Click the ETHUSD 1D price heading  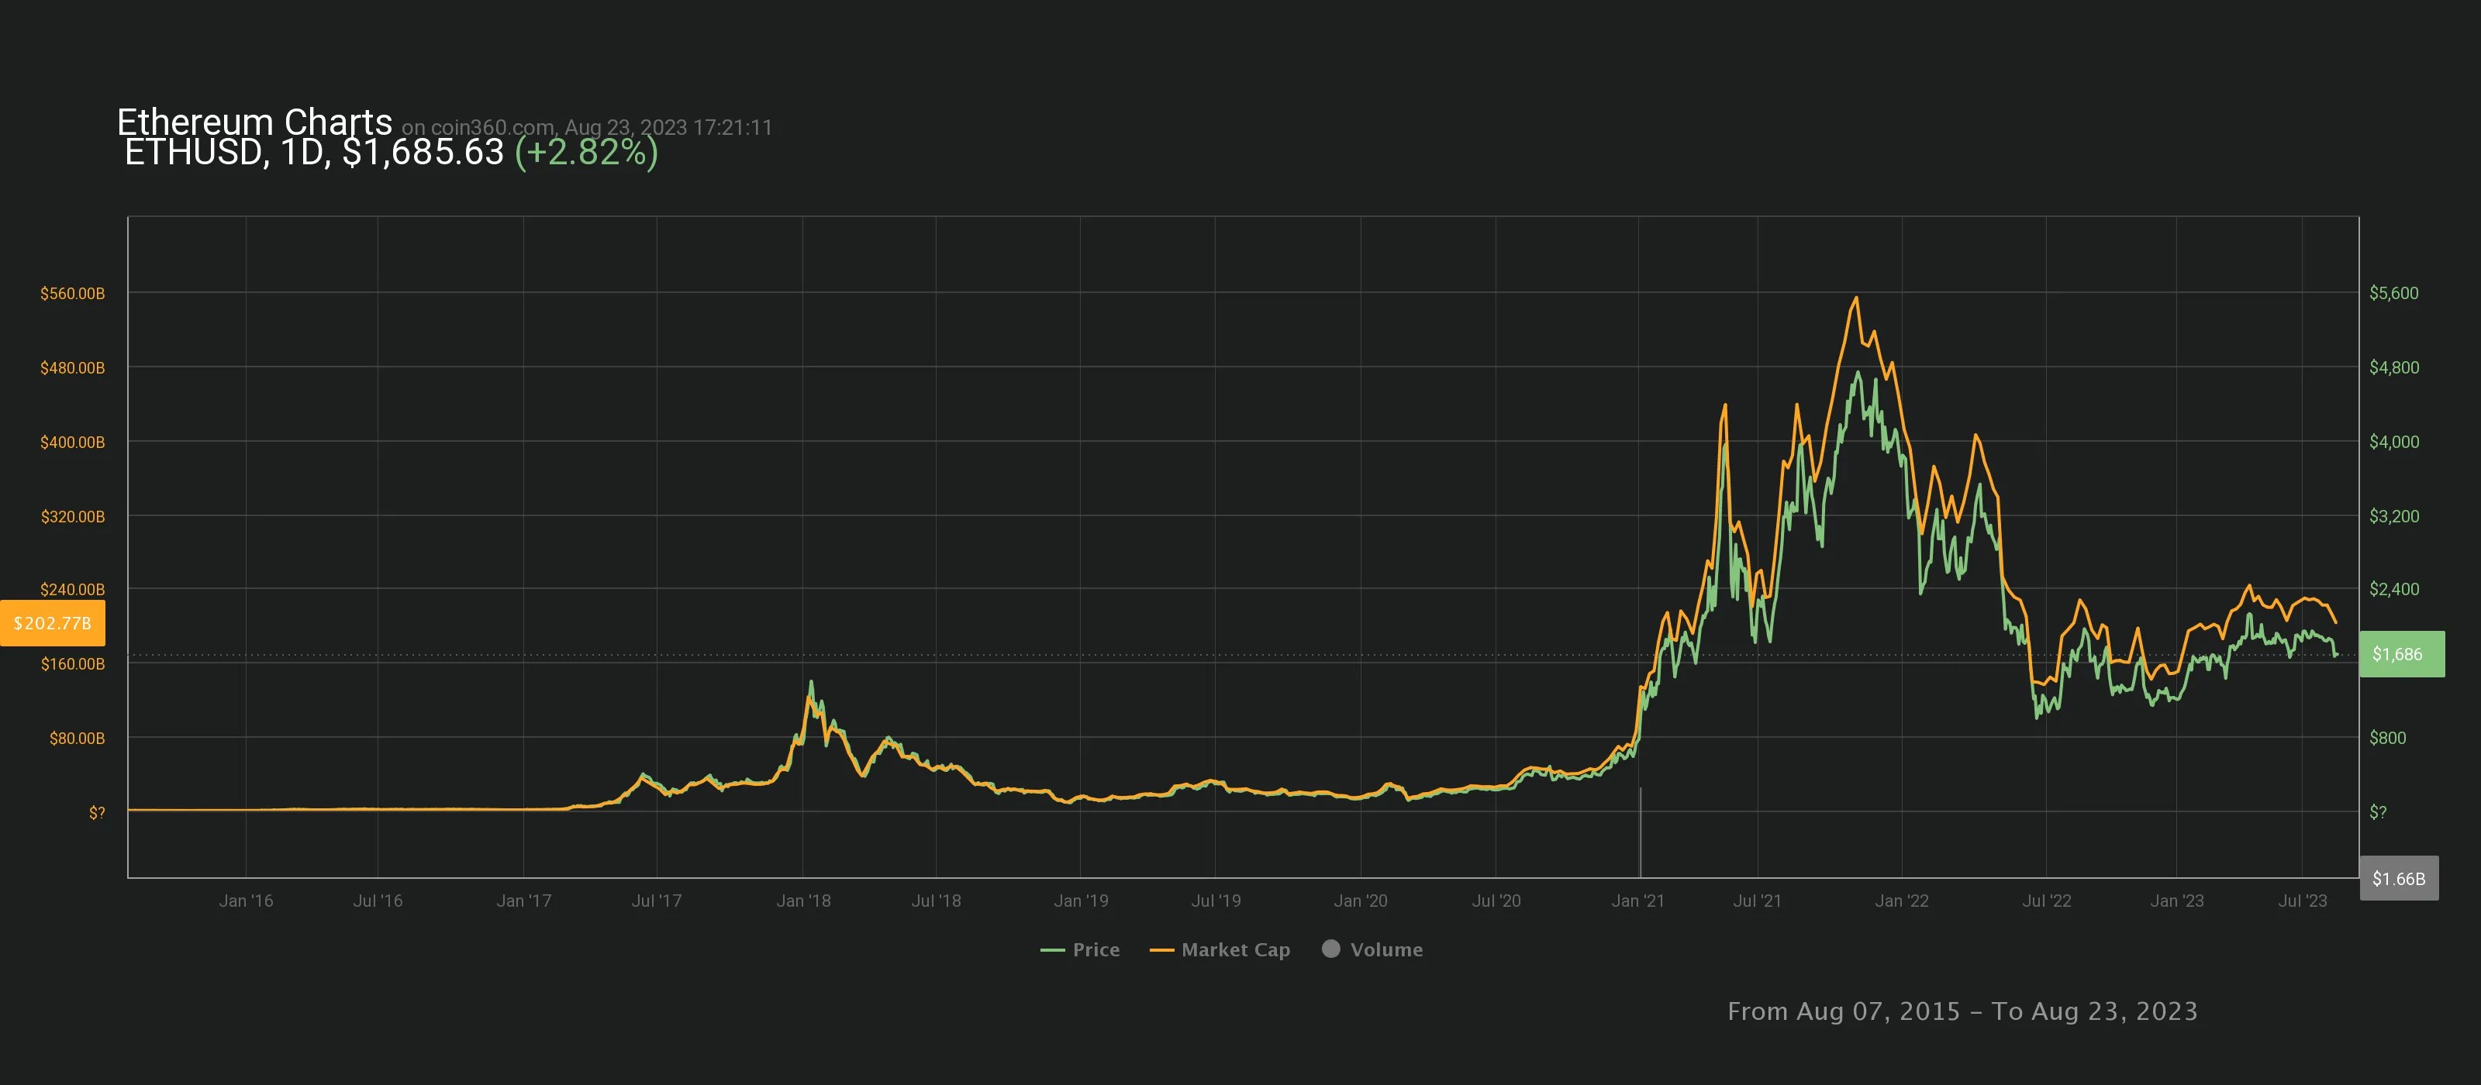314,152
